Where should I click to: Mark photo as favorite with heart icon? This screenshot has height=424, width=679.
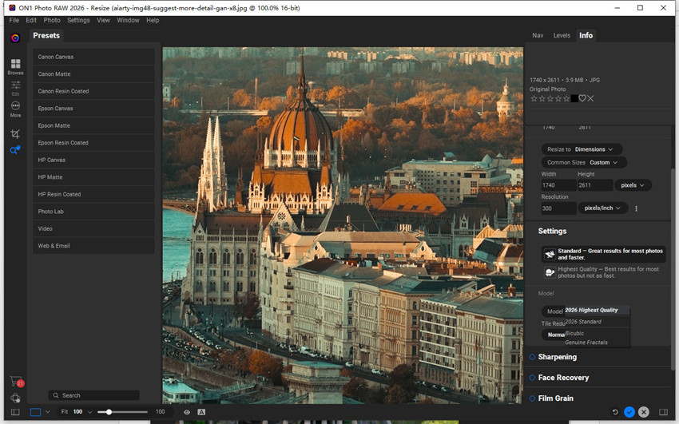[x=582, y=99]
